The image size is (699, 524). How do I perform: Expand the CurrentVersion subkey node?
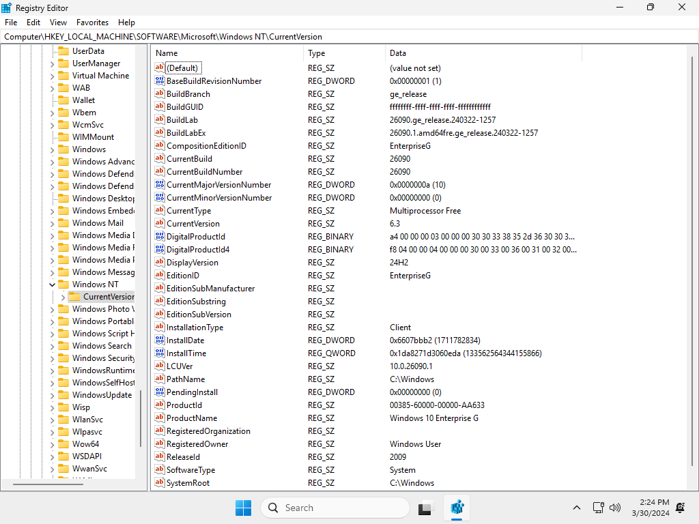(x=63, y=297)
